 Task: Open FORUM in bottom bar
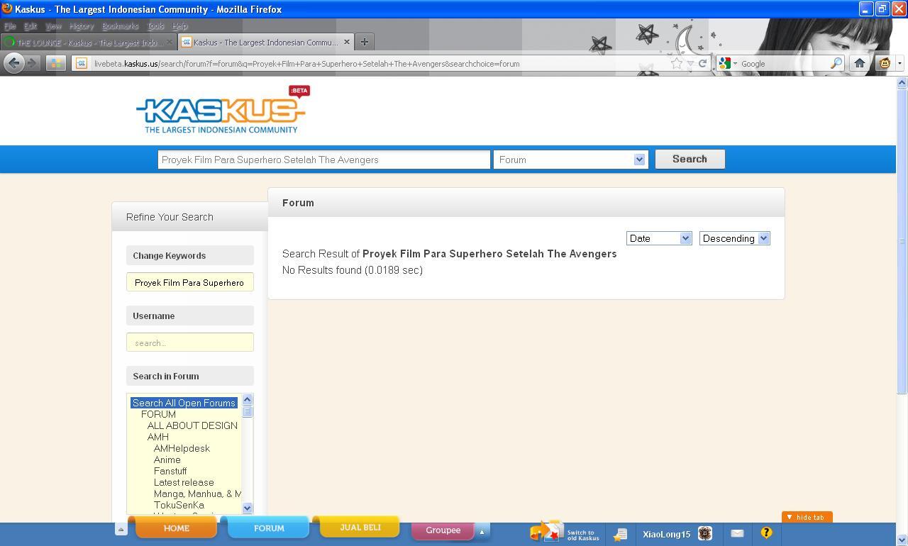click(269, 528)
